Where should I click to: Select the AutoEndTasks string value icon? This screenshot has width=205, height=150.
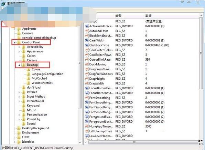[x=87, y=31]
